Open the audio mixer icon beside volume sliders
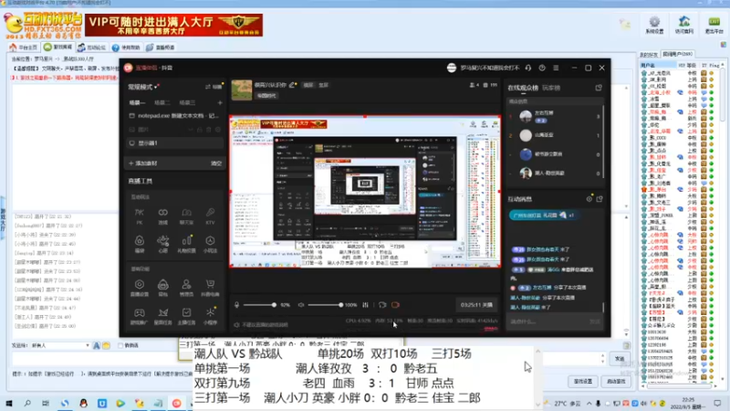This screenshot has height=411, width=730. click(x=366, y=305)
